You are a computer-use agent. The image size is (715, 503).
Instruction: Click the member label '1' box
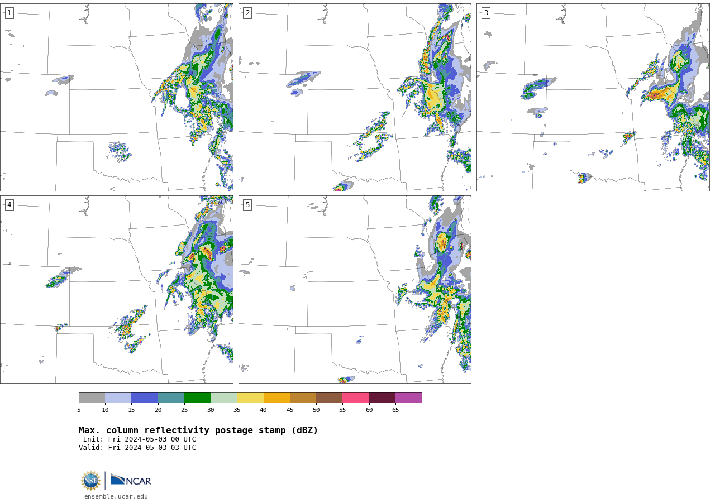(9, 13)
